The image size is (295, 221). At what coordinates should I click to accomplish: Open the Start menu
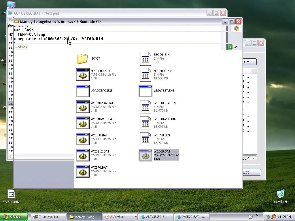coord(14,217)
